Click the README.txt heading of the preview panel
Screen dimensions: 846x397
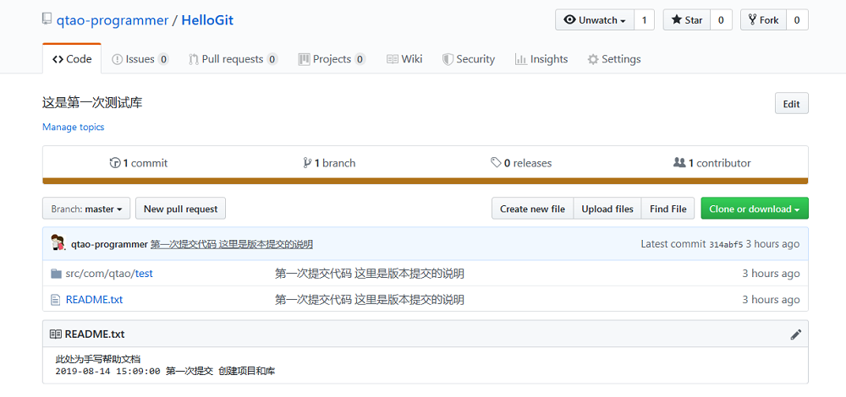pyautogui.click(x=95, y=334)
